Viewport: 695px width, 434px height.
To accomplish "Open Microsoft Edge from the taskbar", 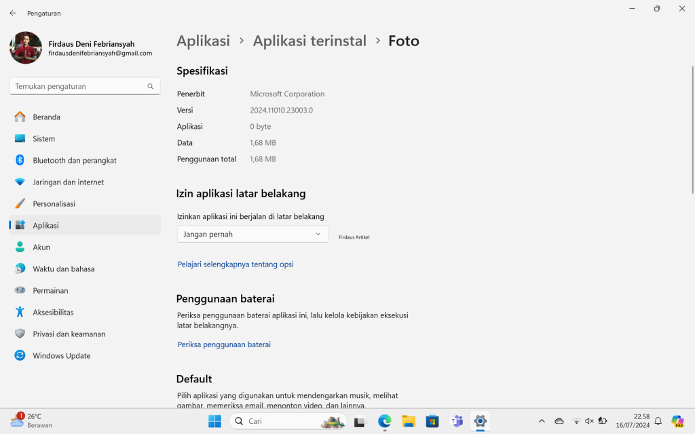I will pyautogui.click(x=385, y=421).
